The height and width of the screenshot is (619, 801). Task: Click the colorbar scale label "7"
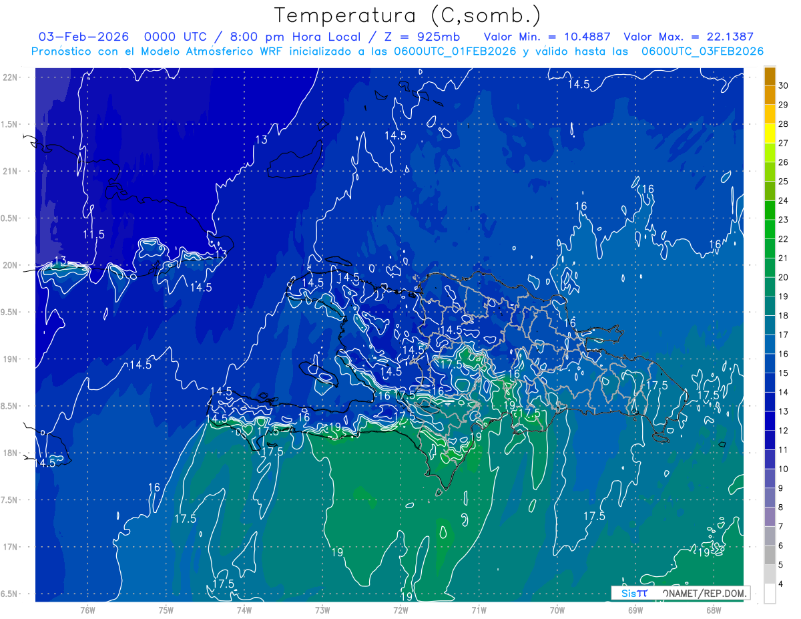[x=781, y=526]
